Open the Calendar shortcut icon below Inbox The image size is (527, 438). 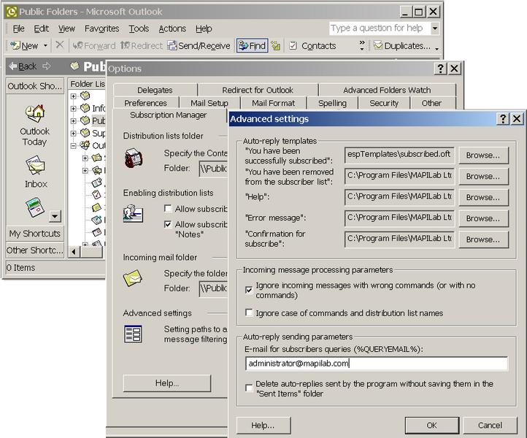(35, 208)
